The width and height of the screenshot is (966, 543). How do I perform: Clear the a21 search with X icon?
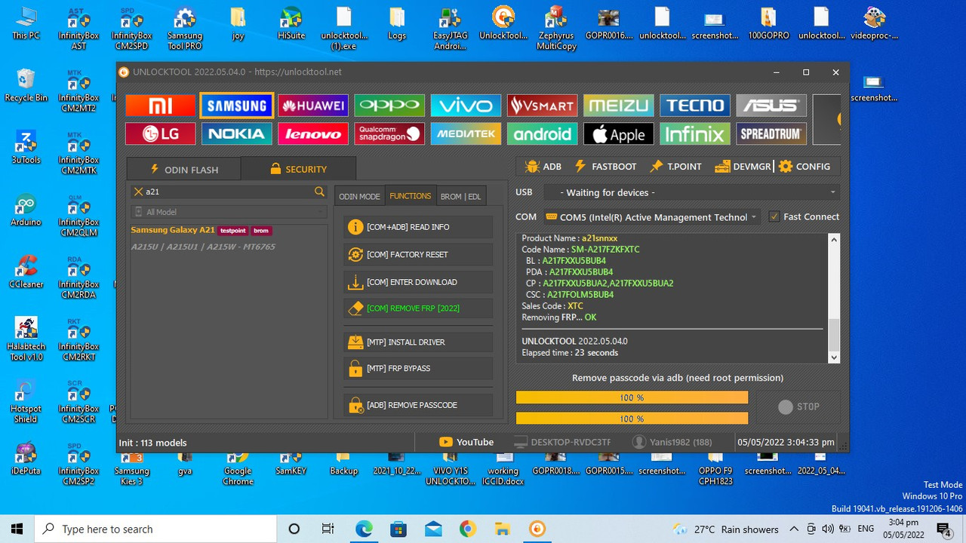(138, 192)
